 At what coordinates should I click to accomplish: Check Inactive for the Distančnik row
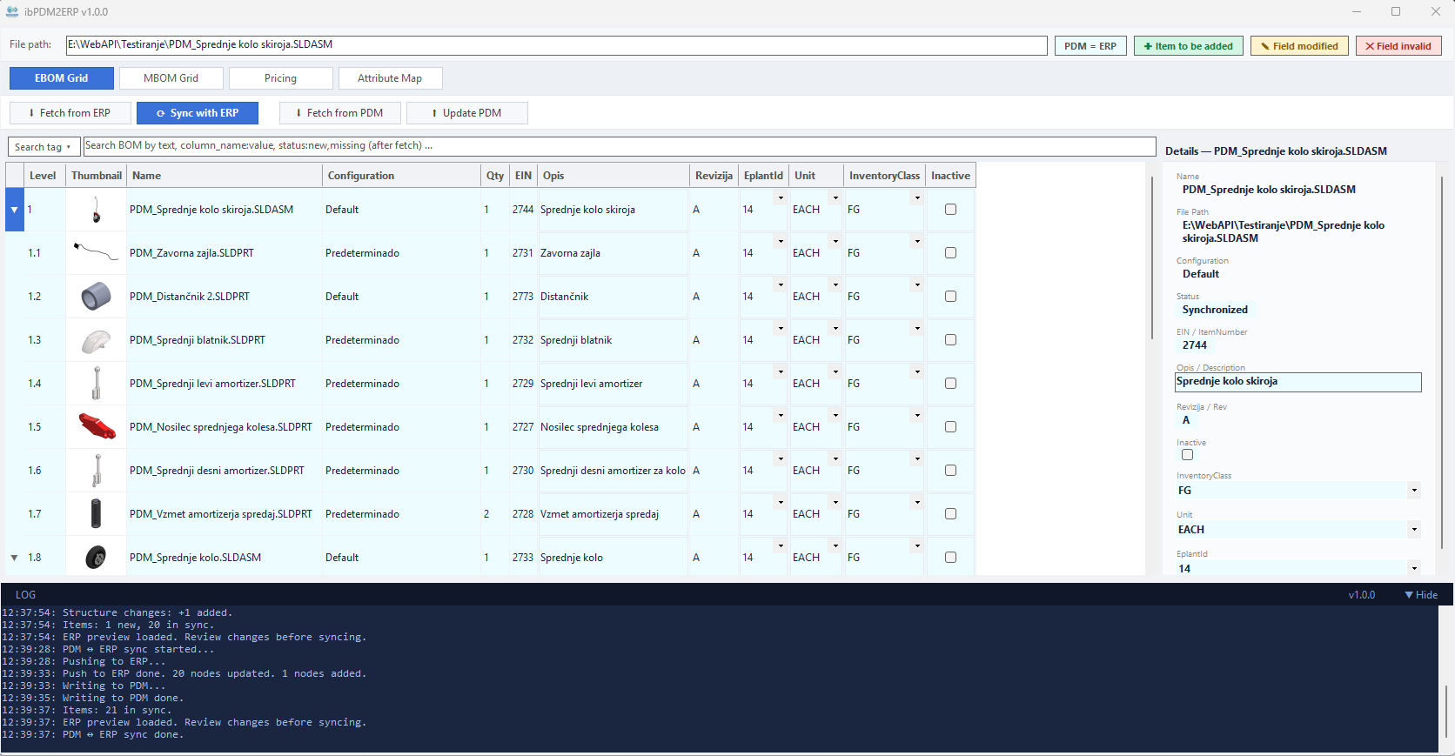(x=950, y=297)
